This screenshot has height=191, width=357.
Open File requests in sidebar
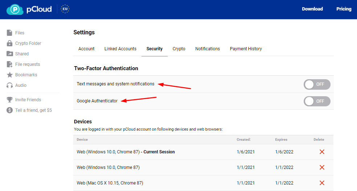[x=27, y=64]
